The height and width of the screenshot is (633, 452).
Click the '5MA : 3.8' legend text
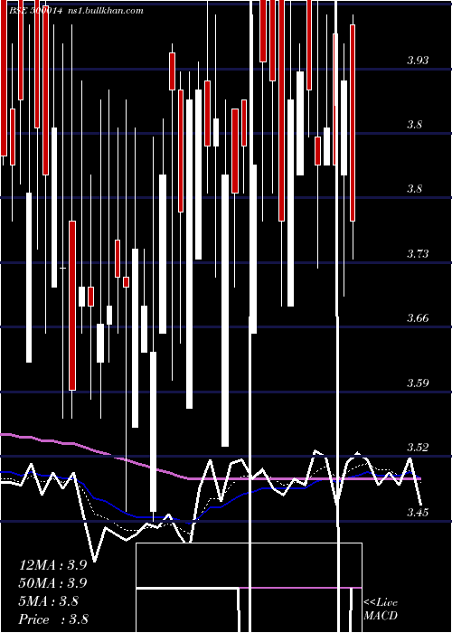click(x=49, y=601)
